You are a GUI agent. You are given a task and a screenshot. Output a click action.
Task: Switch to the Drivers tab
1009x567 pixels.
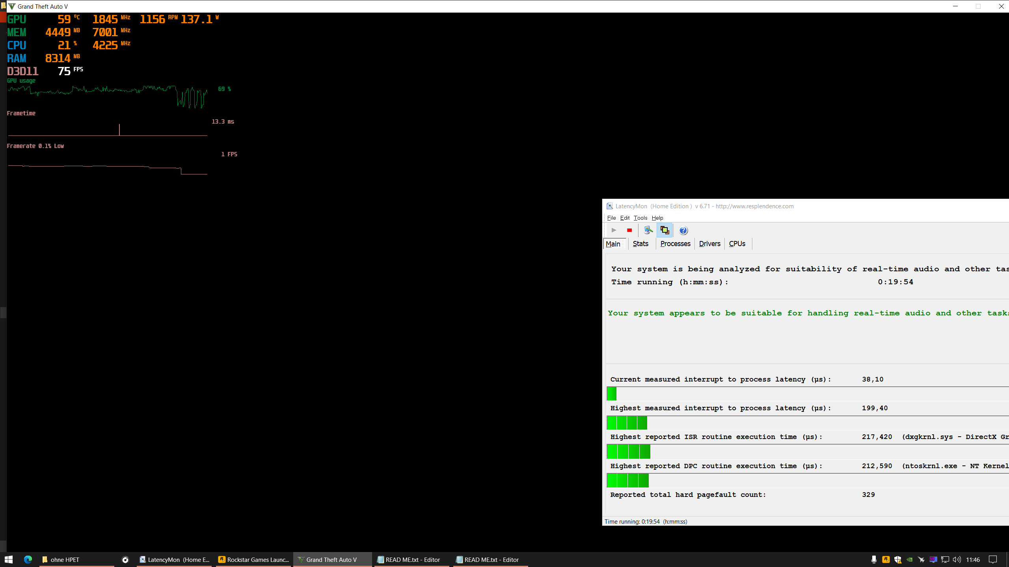[x=709, y=244]
